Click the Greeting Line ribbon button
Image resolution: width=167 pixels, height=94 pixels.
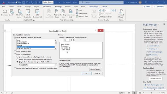(x=63, y=14)
